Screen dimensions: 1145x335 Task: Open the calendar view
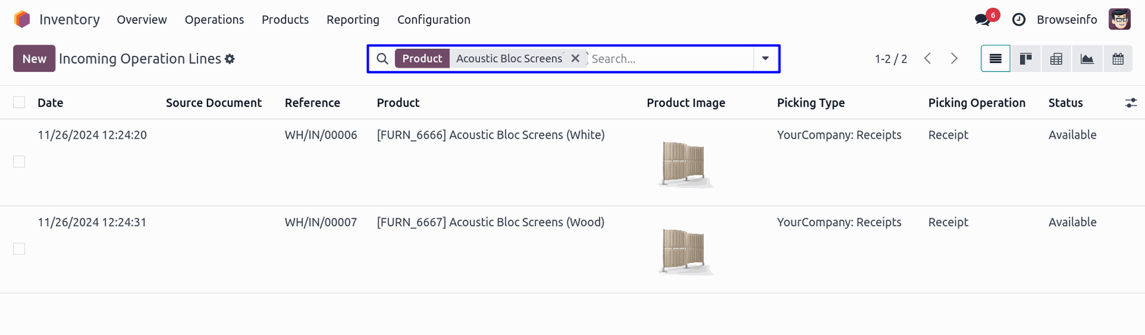tap(1118, 59)
